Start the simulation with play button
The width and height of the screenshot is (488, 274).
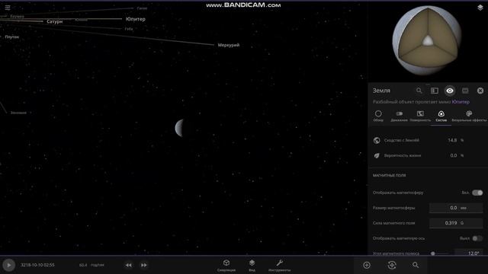[8, 265]
